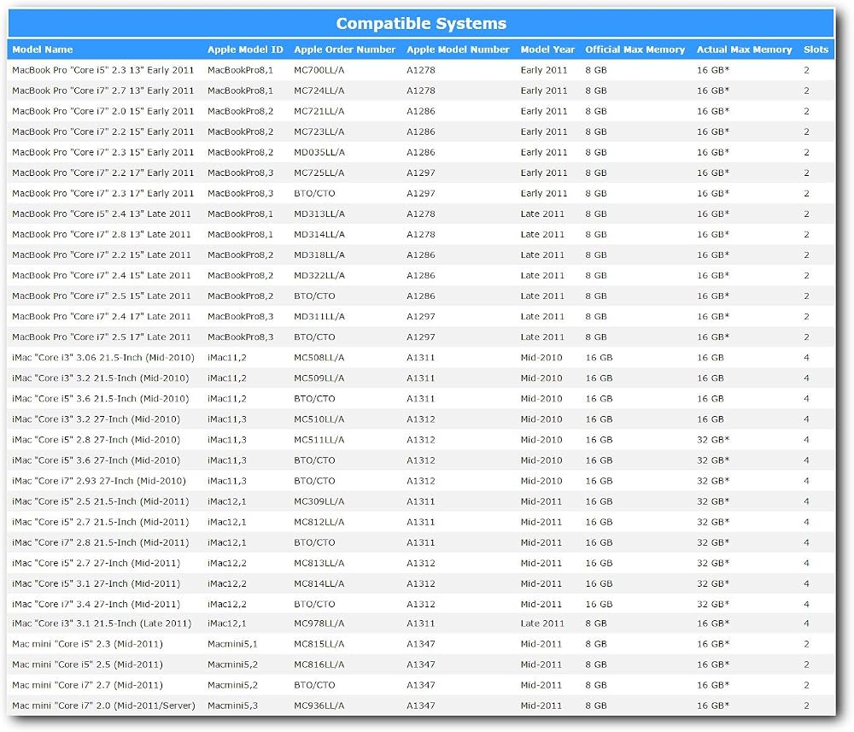Select iMac "Core i5" 2.7 27-Inch (Mid-2011)
This screenshot has width=854, height=732.
tap(96, 563)
